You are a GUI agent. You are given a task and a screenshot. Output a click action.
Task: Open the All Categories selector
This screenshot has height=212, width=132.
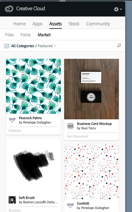click(x=23, y=46)
